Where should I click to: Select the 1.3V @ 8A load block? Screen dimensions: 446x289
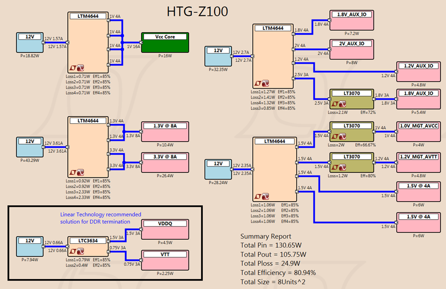click(x=165, y=132)
